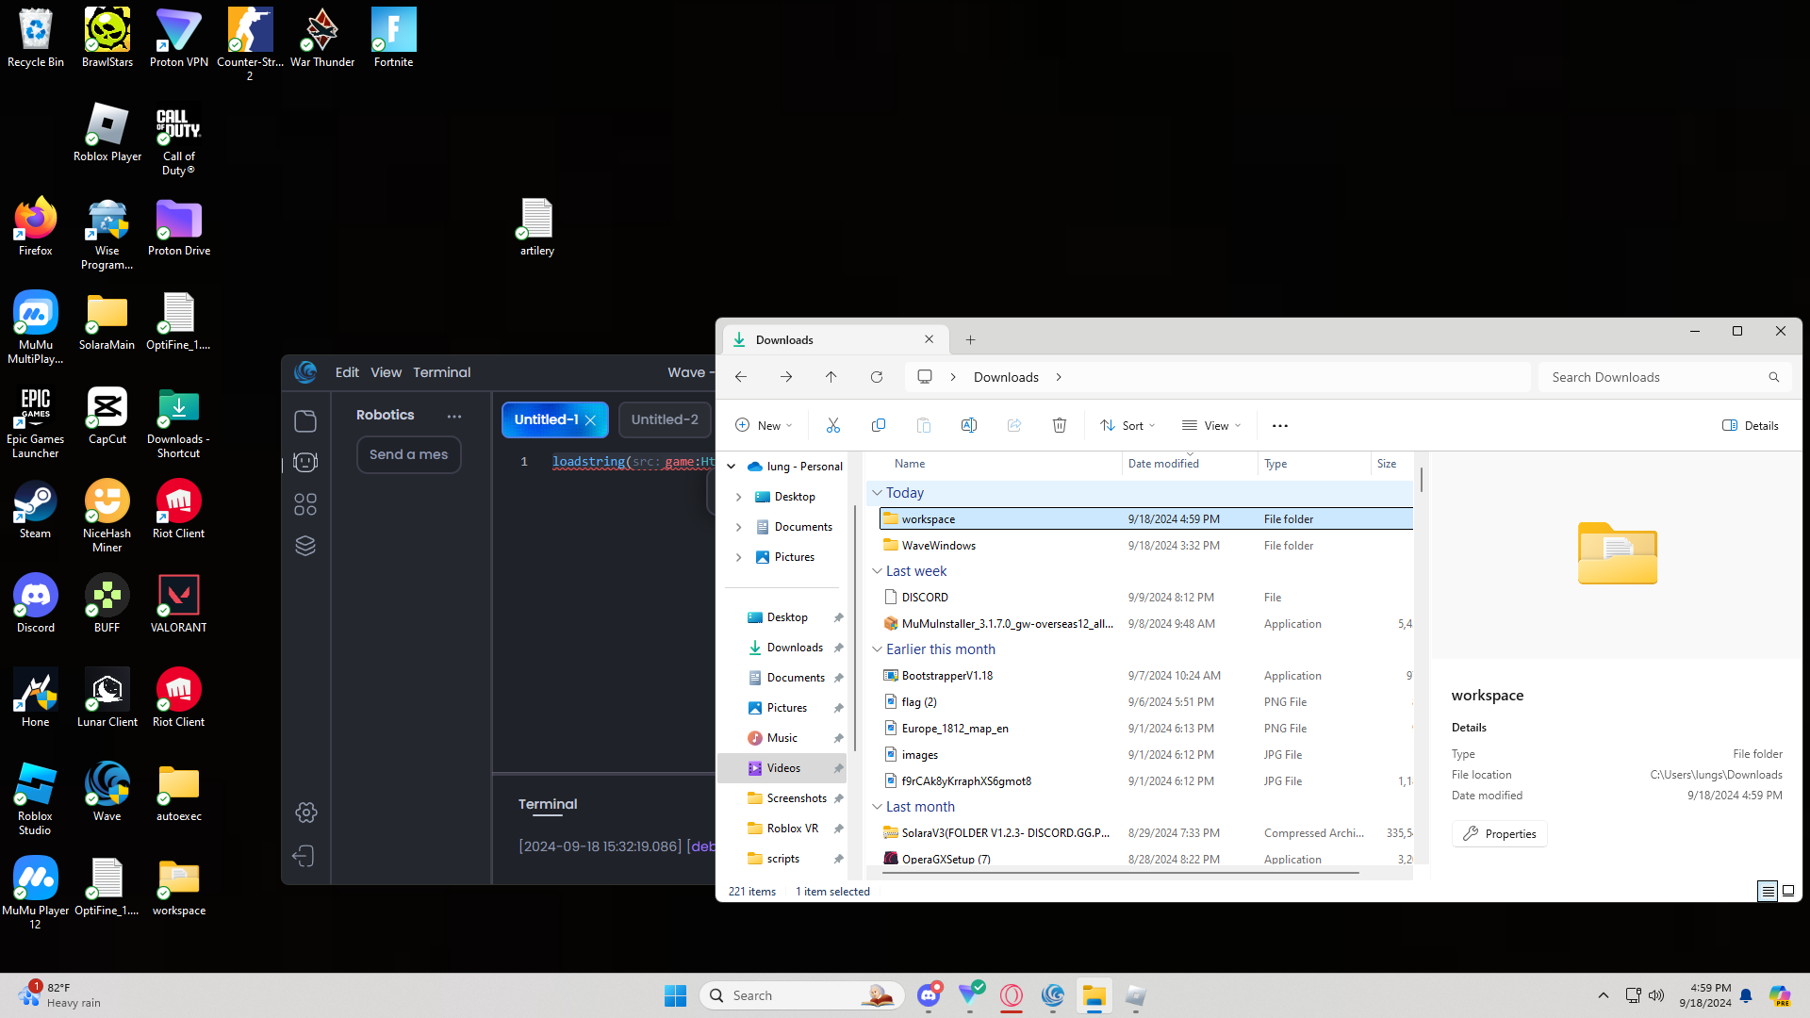Toggle the Details pane button
This screenshot has height=1018, width=1810.
click(1750, 426)
